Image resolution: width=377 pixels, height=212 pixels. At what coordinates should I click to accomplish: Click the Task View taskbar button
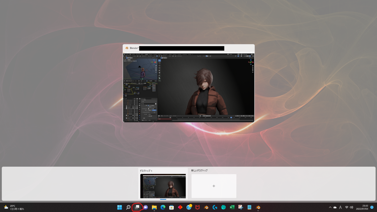click(137, 207)
